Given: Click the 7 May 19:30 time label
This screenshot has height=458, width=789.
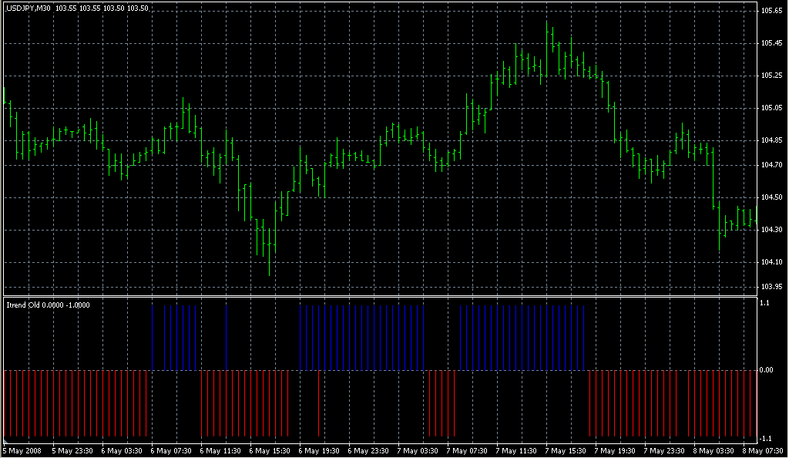Looking at the screenshot, I should click(615, 451).
